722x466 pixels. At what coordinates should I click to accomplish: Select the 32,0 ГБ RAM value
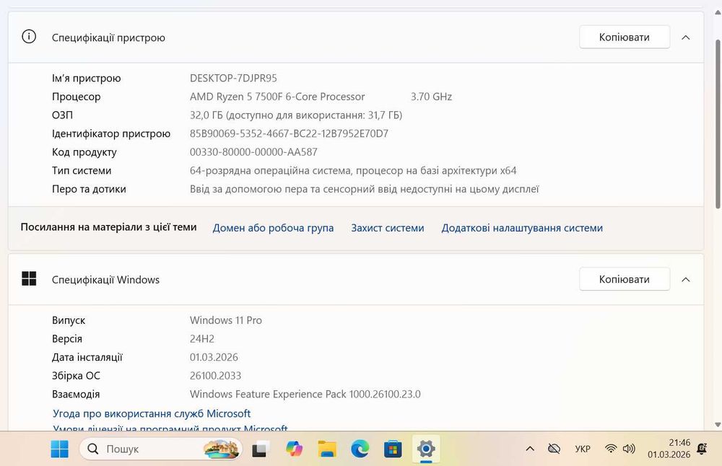click(x=296, y=115)
